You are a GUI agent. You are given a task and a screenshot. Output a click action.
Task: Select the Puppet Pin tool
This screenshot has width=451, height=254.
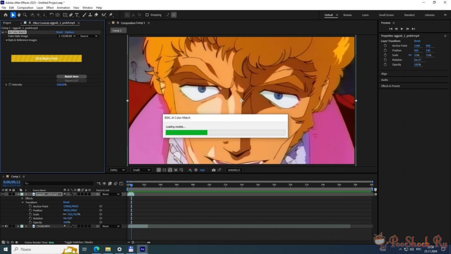[111, 15]
